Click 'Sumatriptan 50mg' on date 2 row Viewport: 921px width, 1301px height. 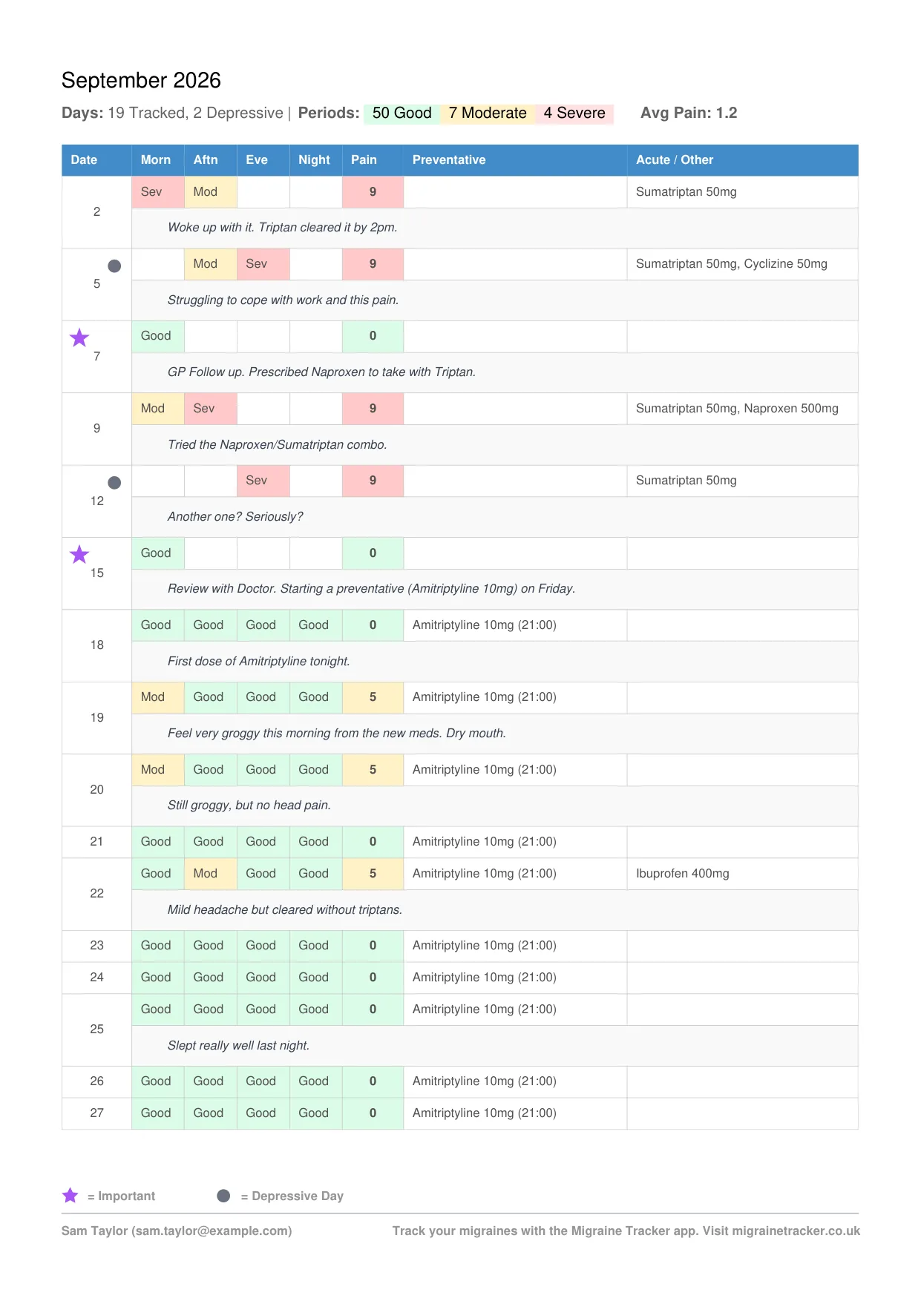click(x=686, y=192)
